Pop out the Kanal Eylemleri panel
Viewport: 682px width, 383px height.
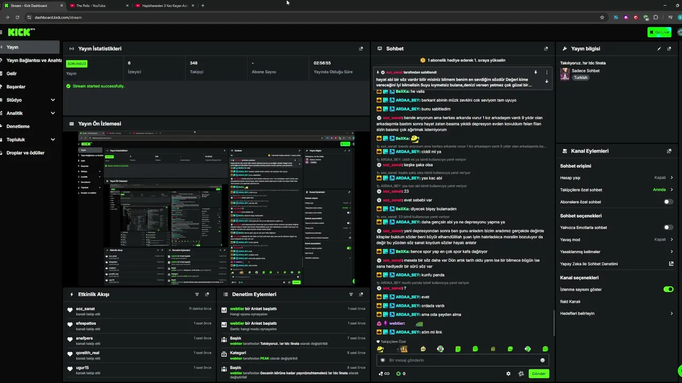669,151
